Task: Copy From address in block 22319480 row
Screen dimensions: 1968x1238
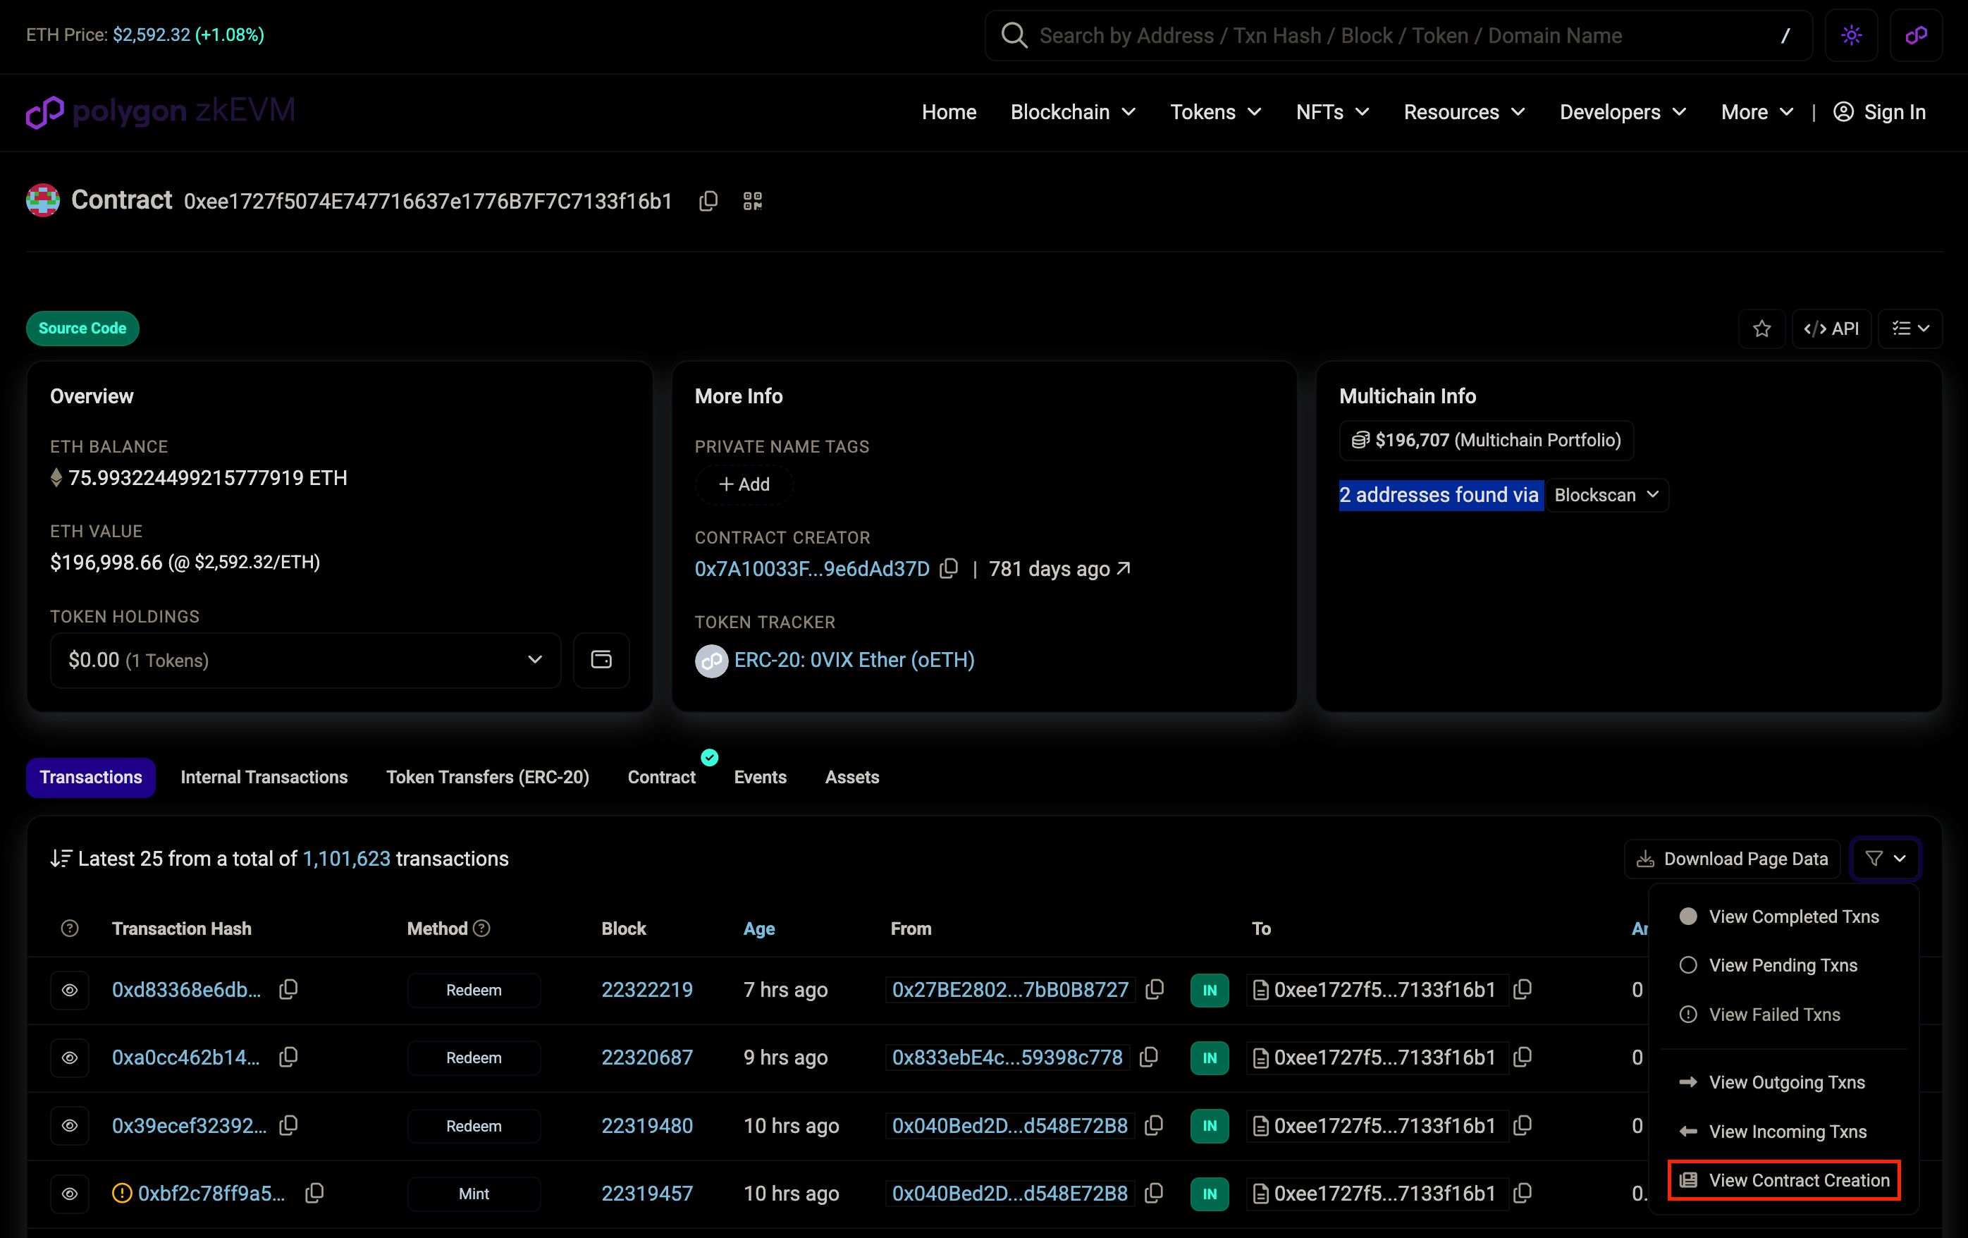Action: click(1153, 1126)
